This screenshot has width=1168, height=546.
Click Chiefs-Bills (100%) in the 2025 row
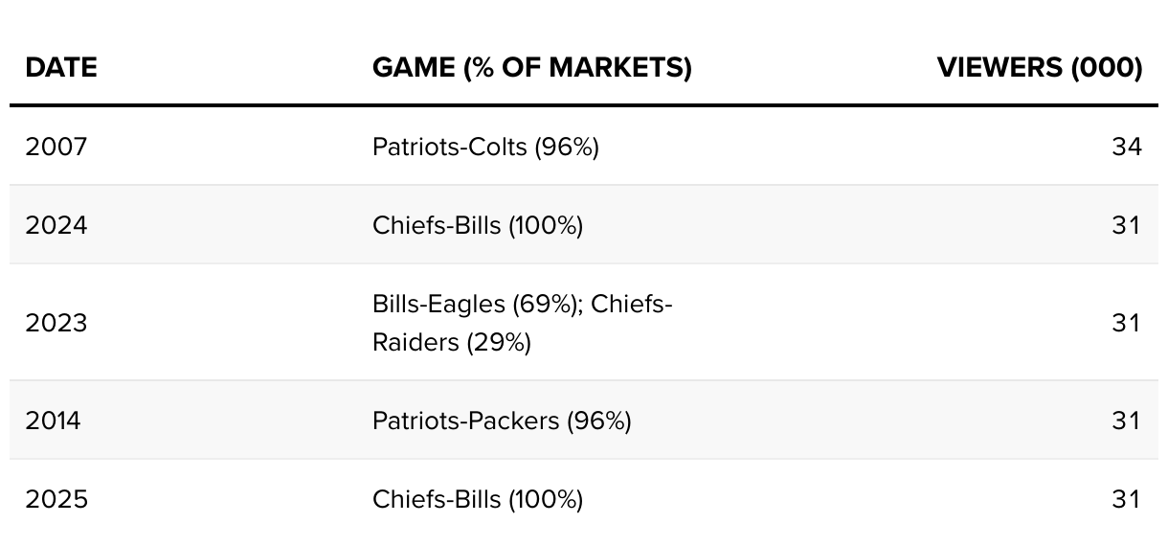tap(478, 499)
